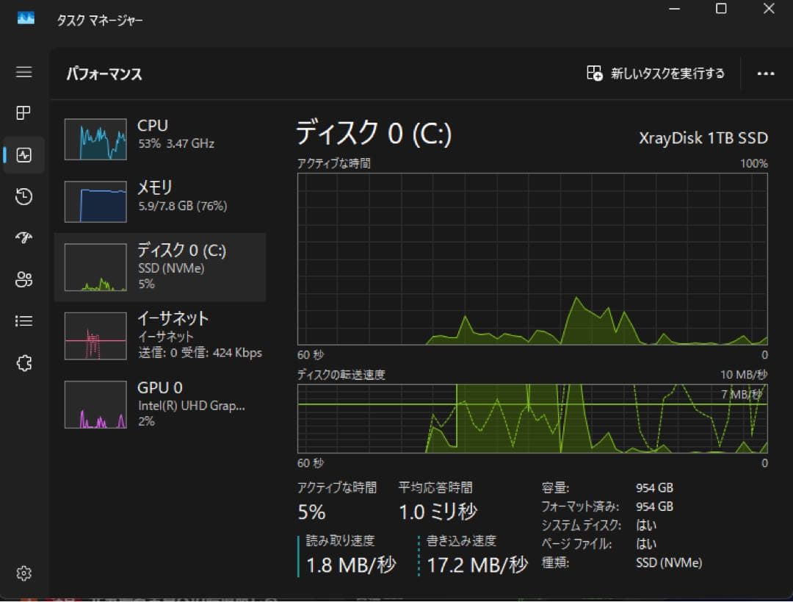Open the Startup apps page
793x602 pixels.
pyautogui.click(x=23, y=237)
